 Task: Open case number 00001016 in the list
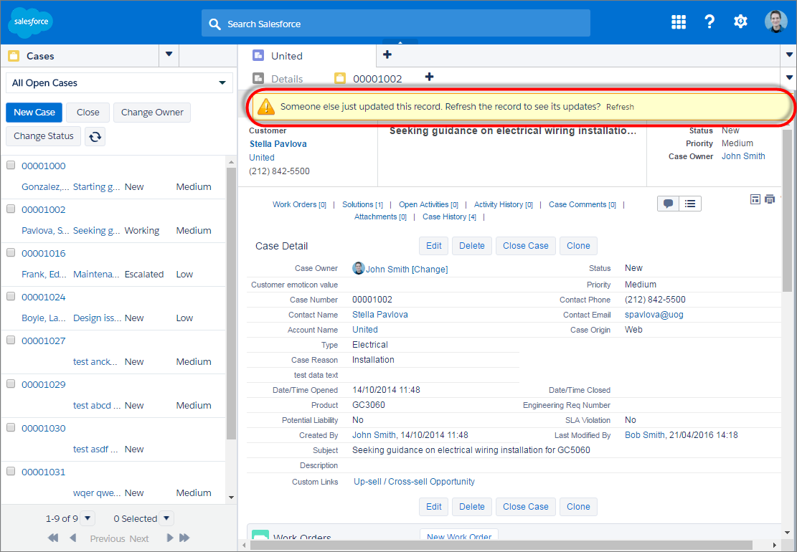tap(44, 253)
